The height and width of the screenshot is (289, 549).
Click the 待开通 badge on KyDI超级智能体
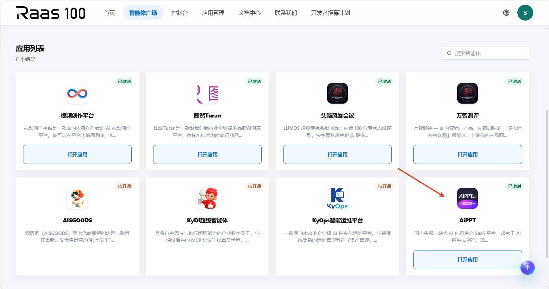coord(254,186)
